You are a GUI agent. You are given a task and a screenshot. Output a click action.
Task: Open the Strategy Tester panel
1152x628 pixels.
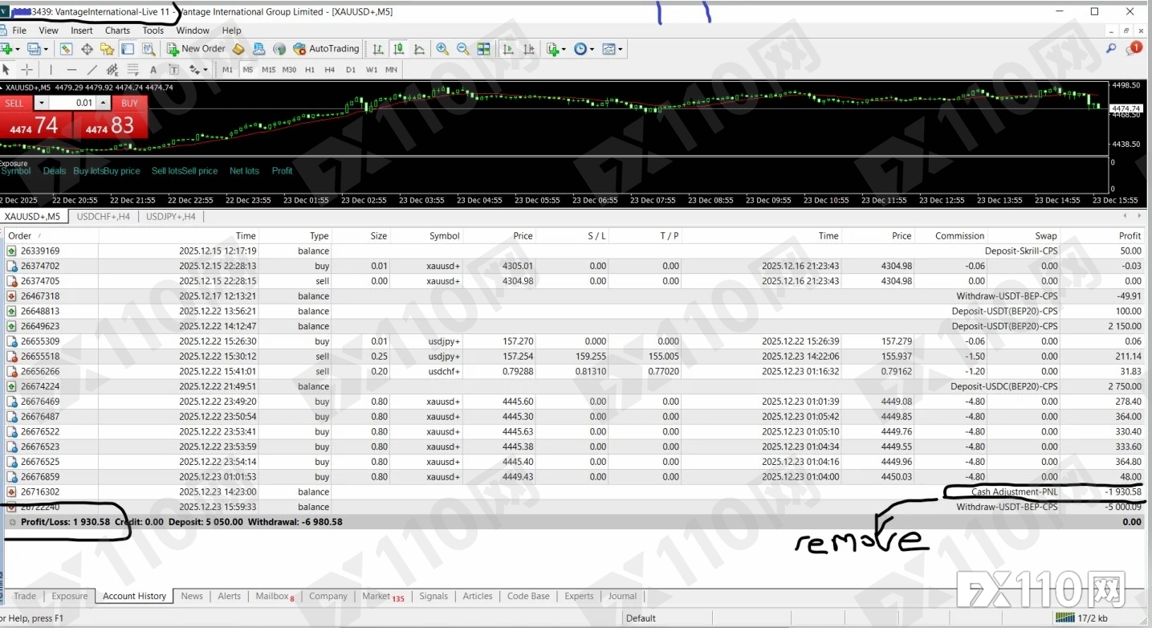click(x=148, y=49)
